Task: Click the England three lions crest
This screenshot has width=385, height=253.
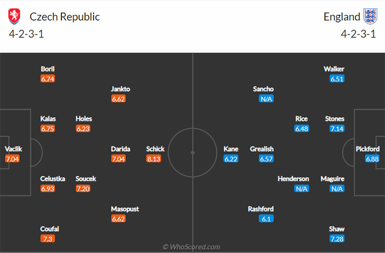Action: tap(370, 17)
